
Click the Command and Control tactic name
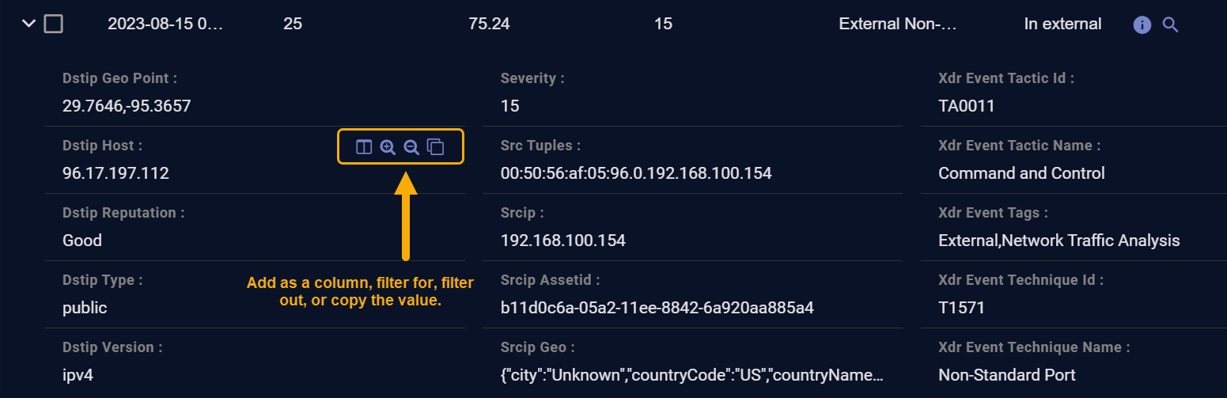(1021, 173)
